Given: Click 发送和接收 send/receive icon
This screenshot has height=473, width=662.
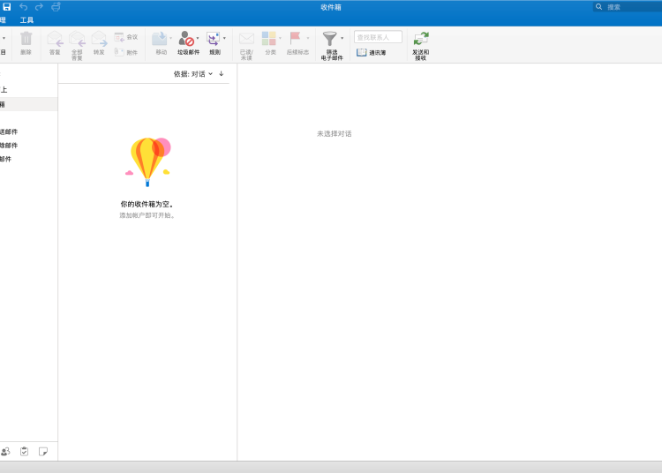Looking at the screenshot, I should tap(421, 39).
